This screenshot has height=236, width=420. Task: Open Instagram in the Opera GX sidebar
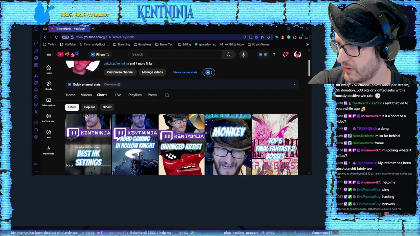(36, 105)
